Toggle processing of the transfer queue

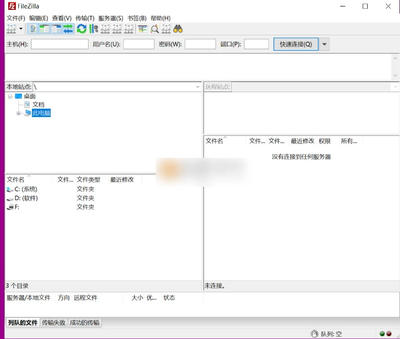[93, 29]
